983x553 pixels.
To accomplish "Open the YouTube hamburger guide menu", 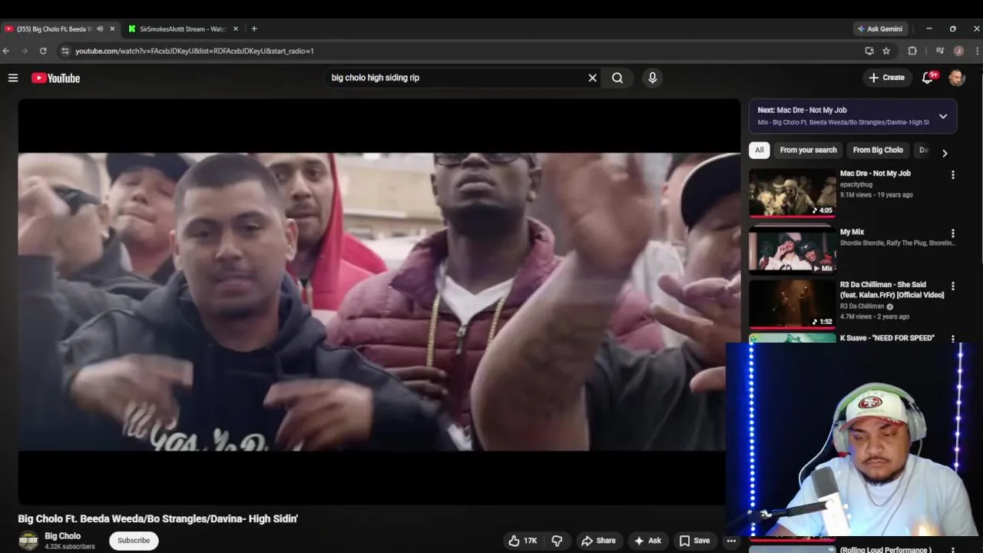I will click(x=13, y=78).
